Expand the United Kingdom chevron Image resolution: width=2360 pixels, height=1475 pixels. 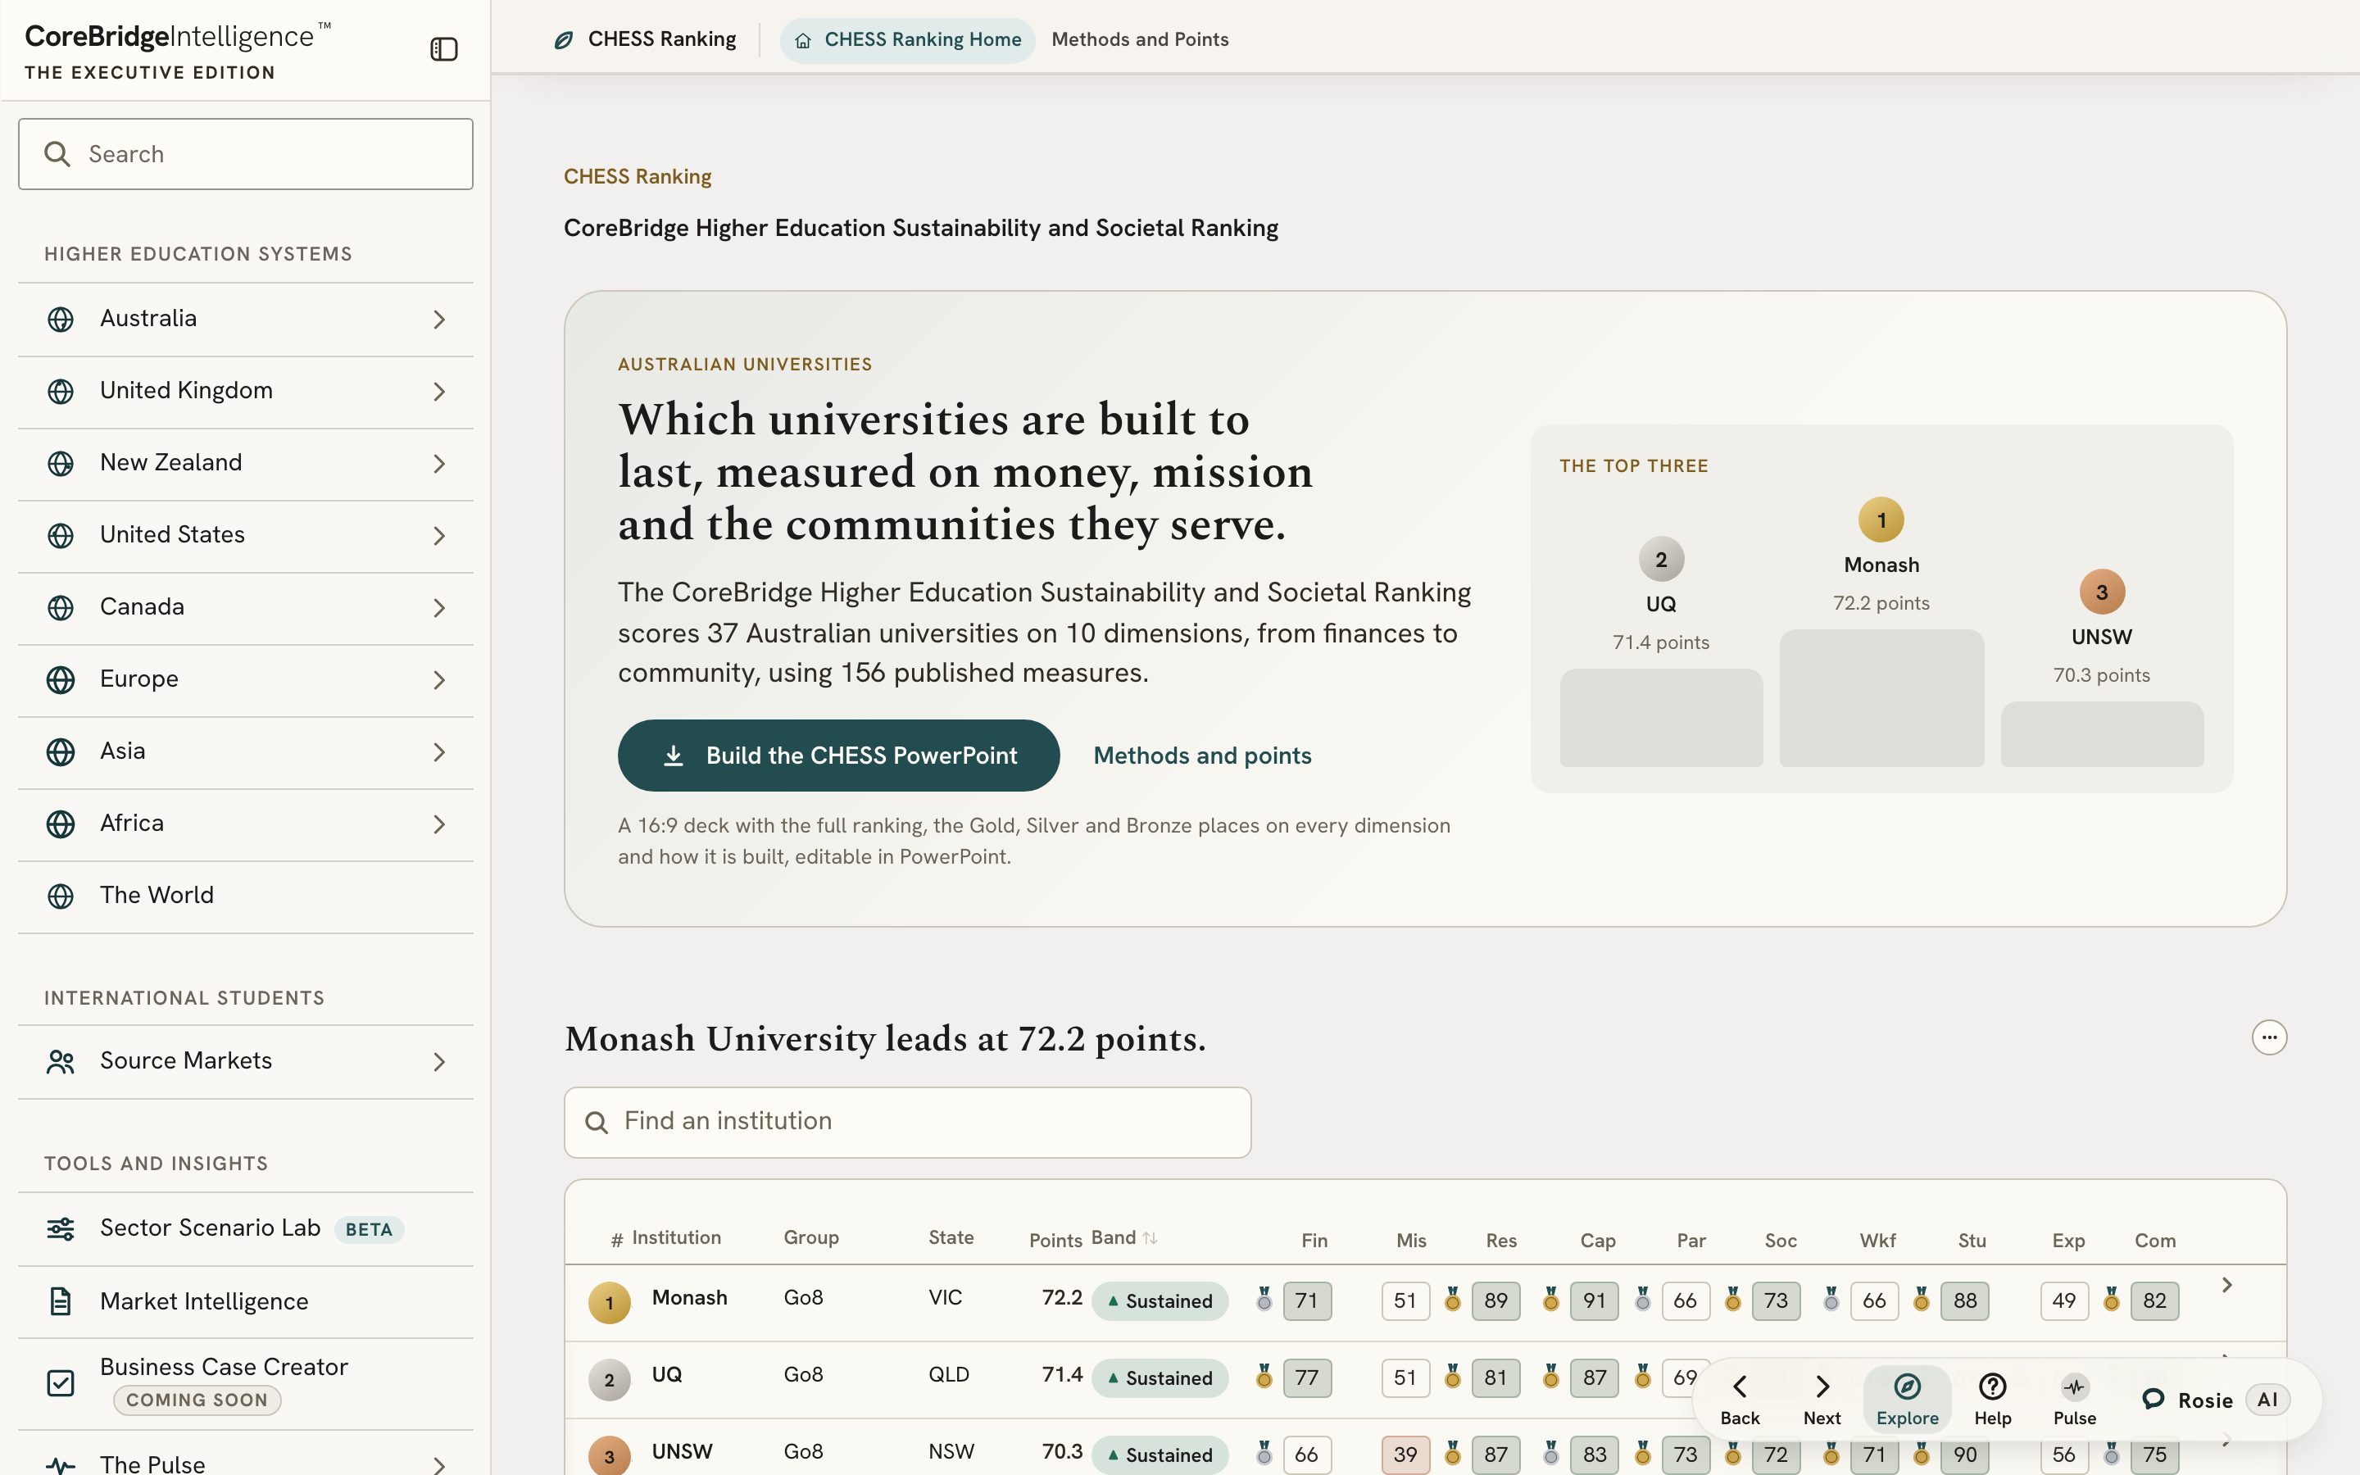(x=439, y=391)
